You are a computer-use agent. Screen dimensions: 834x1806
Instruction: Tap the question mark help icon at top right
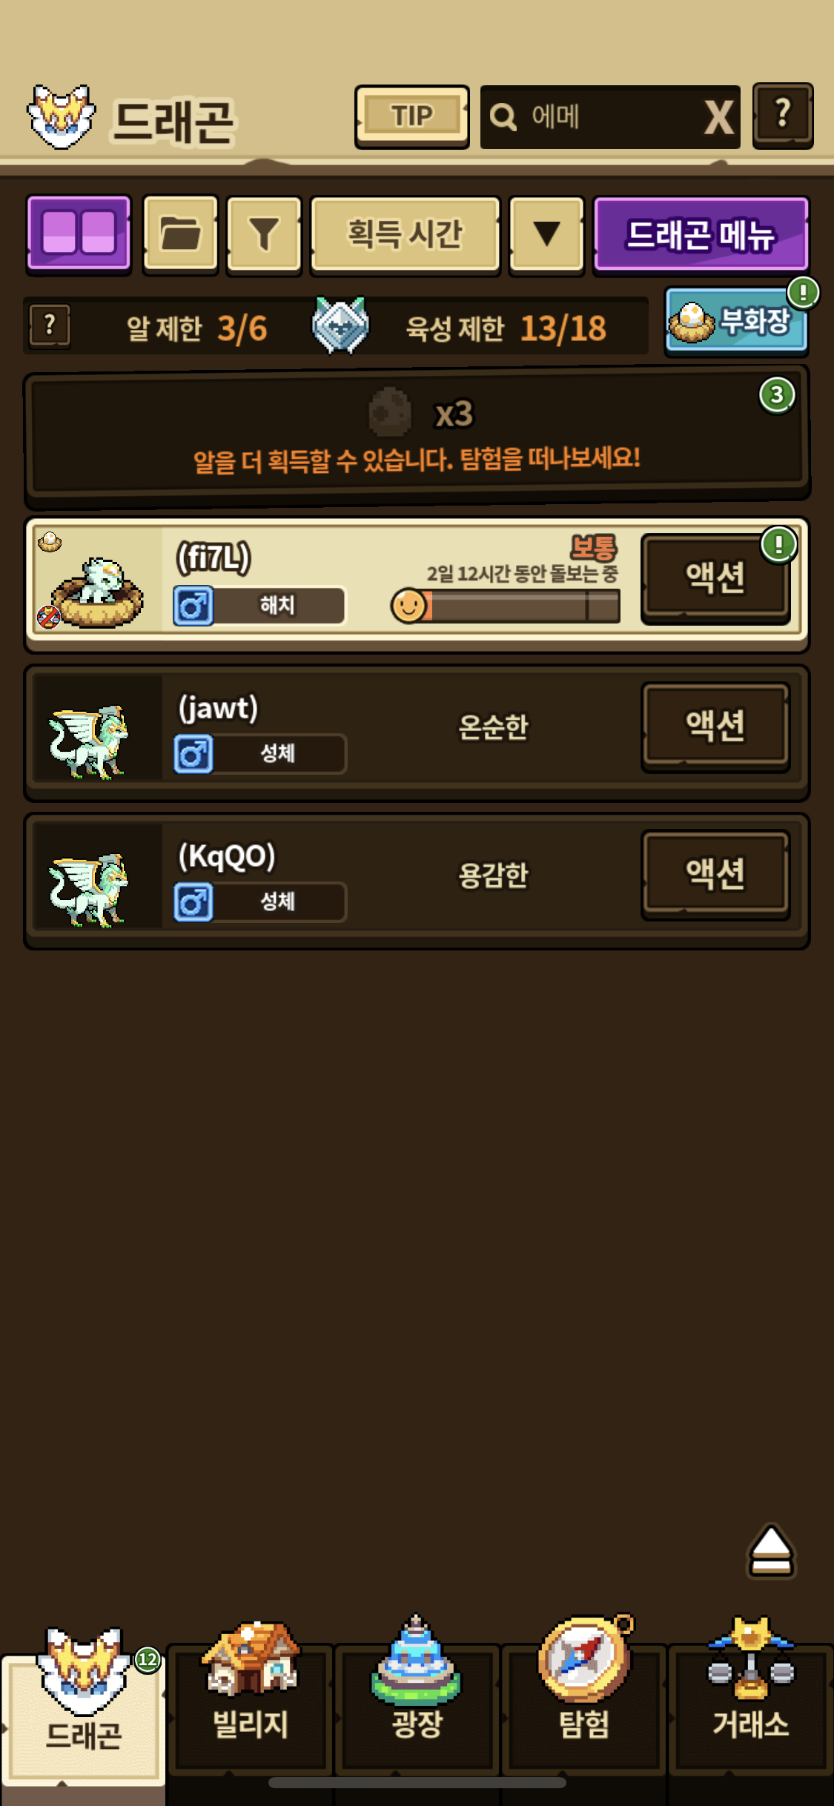(x=783, y=116)
